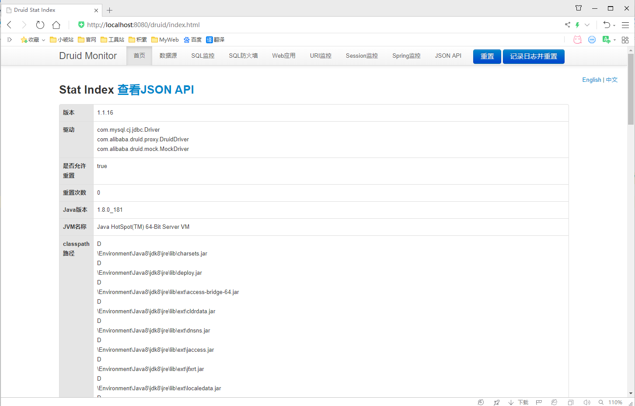
Task: Switch to the SQL监控 tab
Action: click(x=203, y=56)
